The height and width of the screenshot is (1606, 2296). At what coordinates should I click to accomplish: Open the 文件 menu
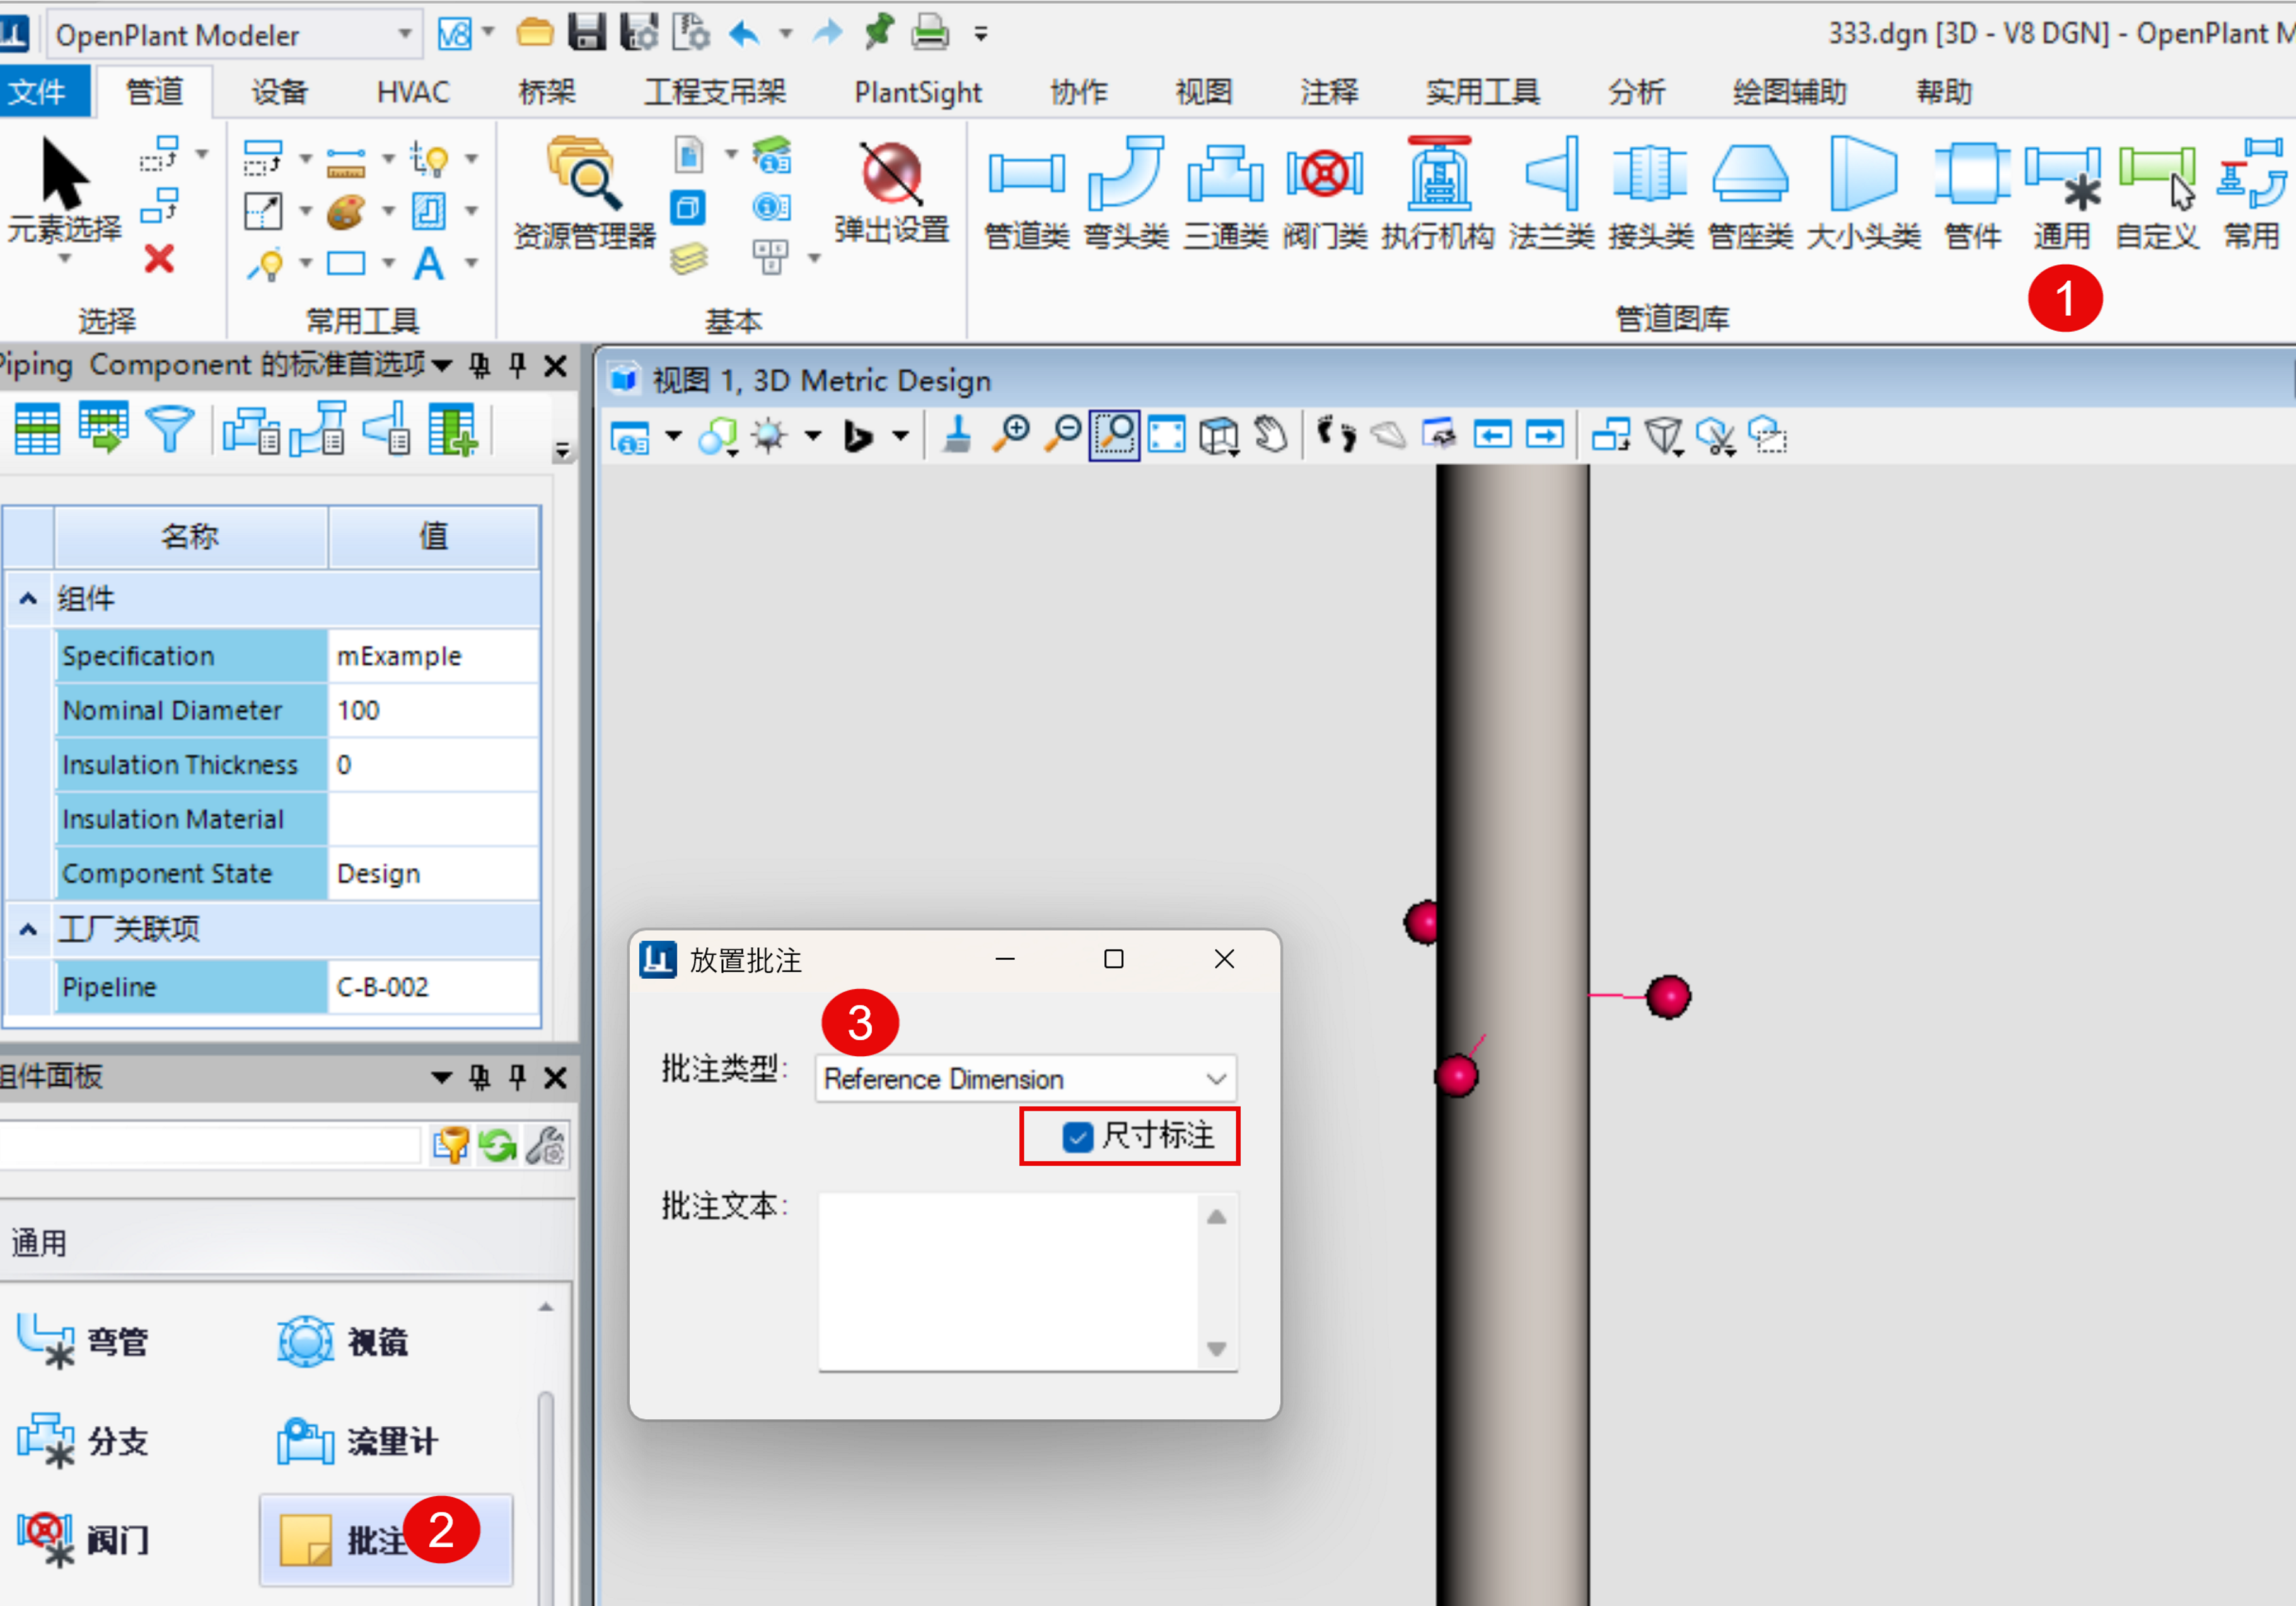38,92
